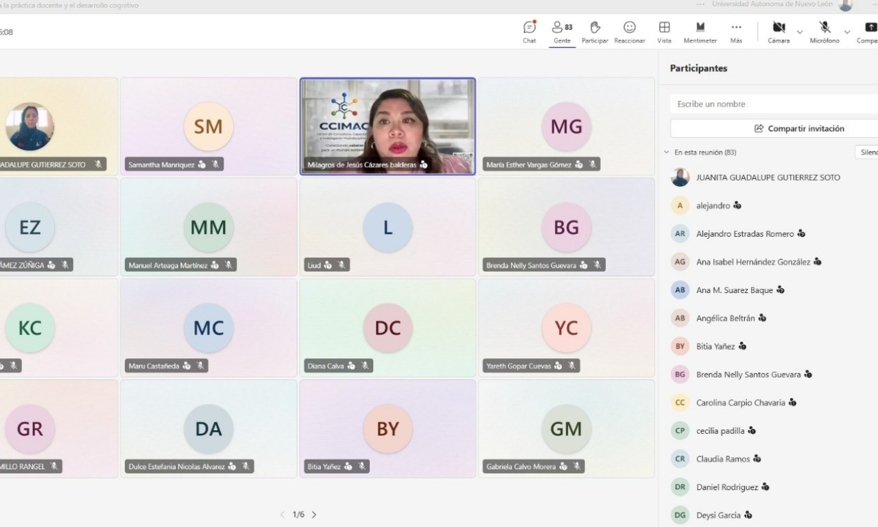Go to next page of participants grid
Viewport: 878px width, 527px height.
coord(314,515)
